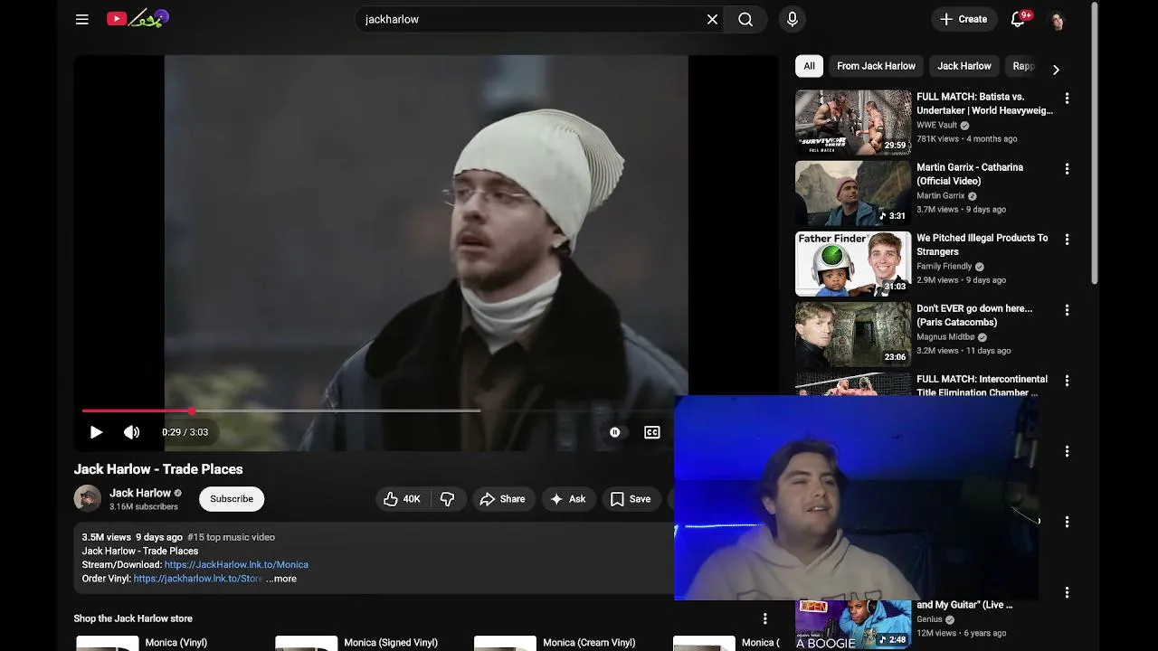Save video to playlist

[x=631, y=499]
